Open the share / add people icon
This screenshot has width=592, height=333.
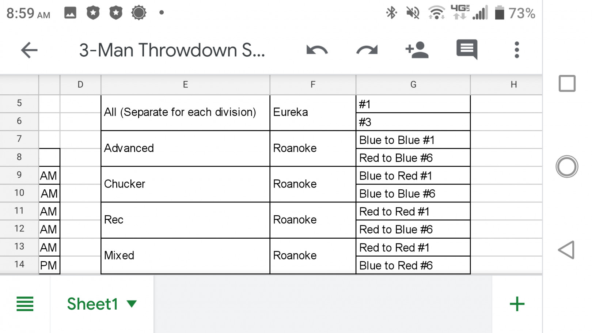(x=417, y=50)
